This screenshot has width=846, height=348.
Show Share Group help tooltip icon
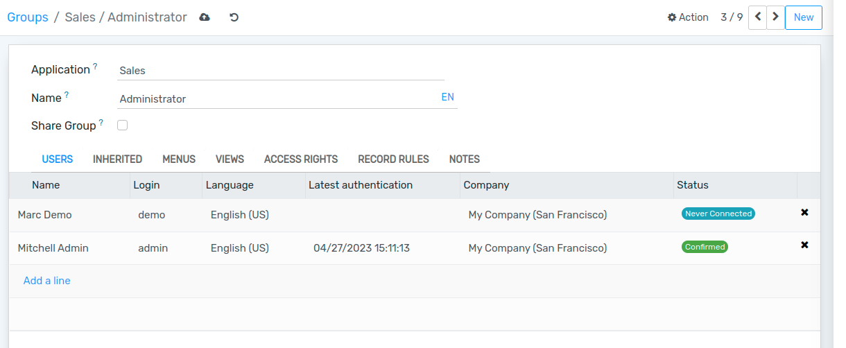coord(101,123)
